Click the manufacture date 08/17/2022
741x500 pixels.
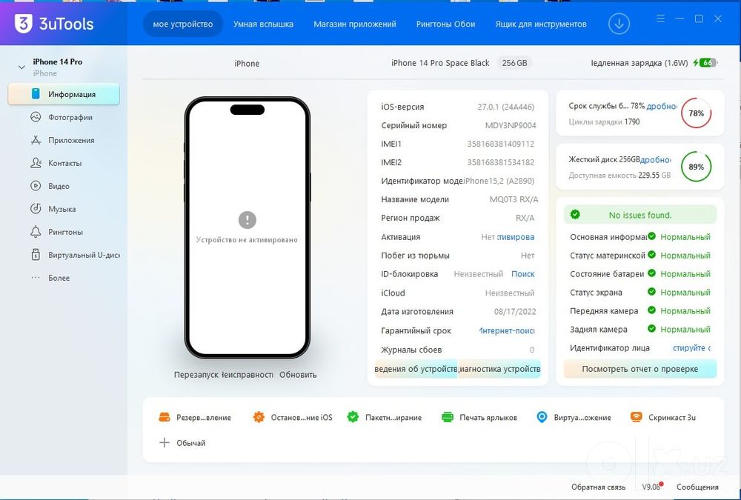point(515,311)
